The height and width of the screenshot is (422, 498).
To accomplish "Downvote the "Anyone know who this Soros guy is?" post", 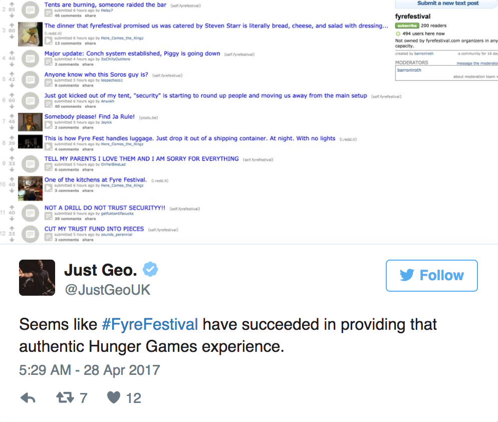I will (x=11, y=85).
